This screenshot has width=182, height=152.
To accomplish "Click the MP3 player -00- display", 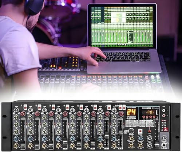I will (150, 112).
